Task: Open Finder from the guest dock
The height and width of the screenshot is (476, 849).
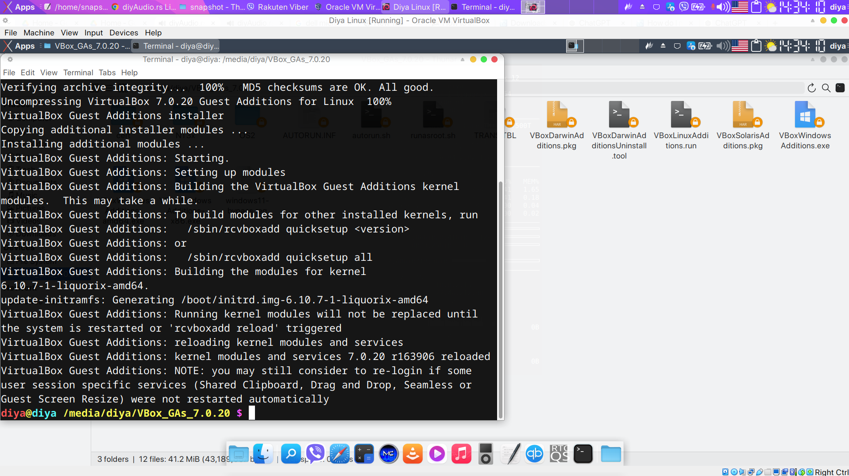Action: point(263,454)
